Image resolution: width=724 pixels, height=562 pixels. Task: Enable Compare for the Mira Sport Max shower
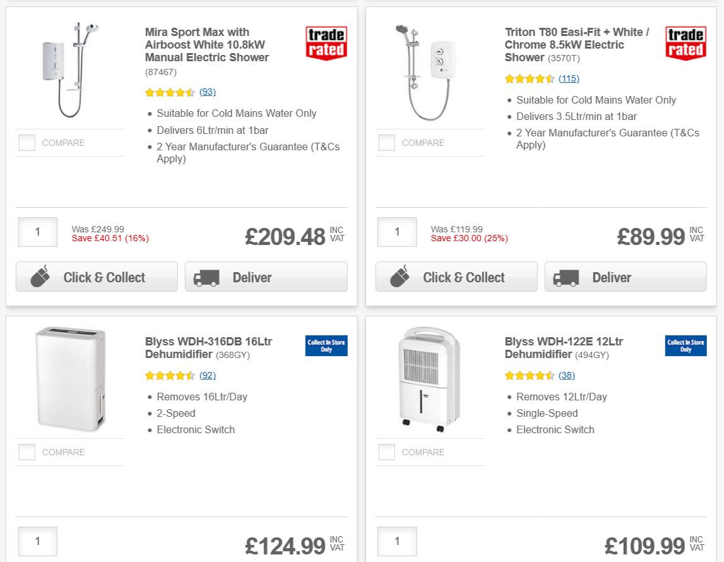[x=27, y=143]
